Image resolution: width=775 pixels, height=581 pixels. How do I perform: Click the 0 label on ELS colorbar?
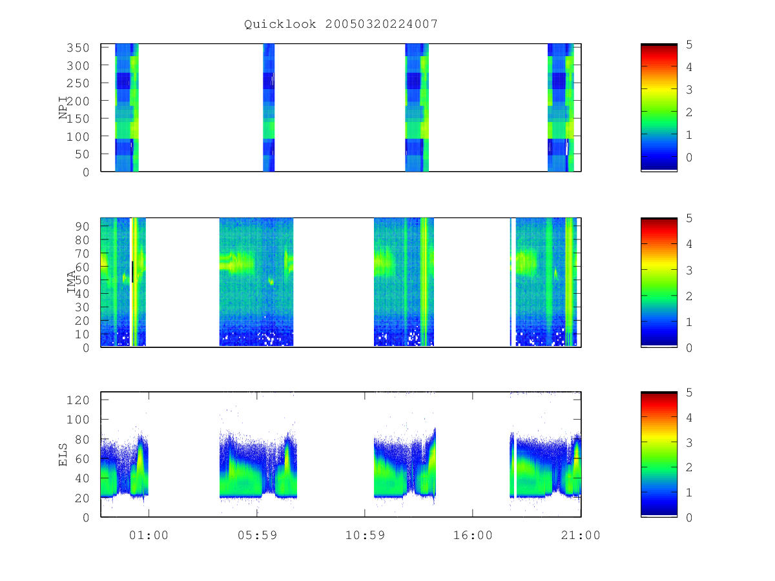click(x=690, y=518)
